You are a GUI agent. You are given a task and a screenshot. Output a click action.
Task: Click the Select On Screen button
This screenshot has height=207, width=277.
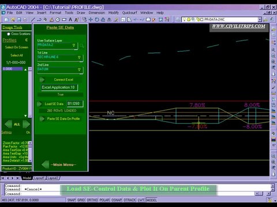(x=17, y=47)
